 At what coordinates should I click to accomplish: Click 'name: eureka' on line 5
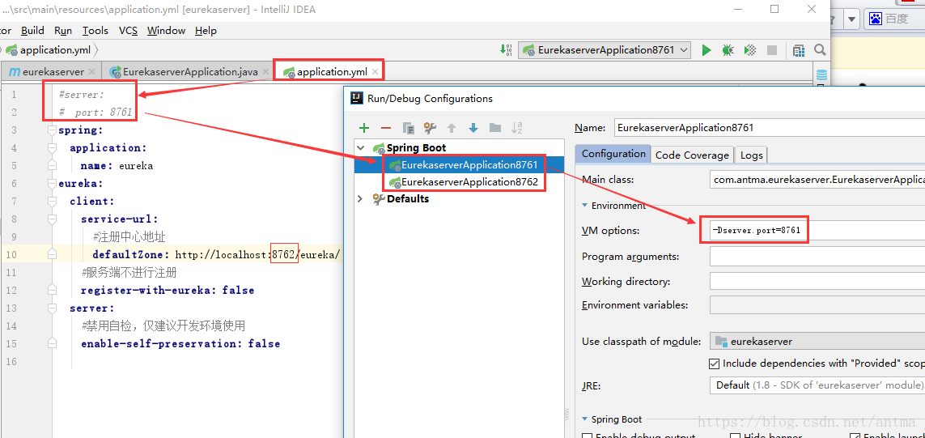point(117,166)
